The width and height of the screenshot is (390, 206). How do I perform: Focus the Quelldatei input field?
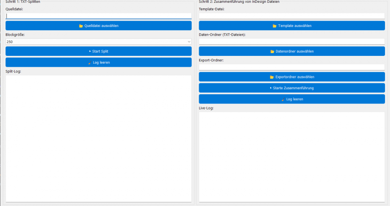[98, 16]
